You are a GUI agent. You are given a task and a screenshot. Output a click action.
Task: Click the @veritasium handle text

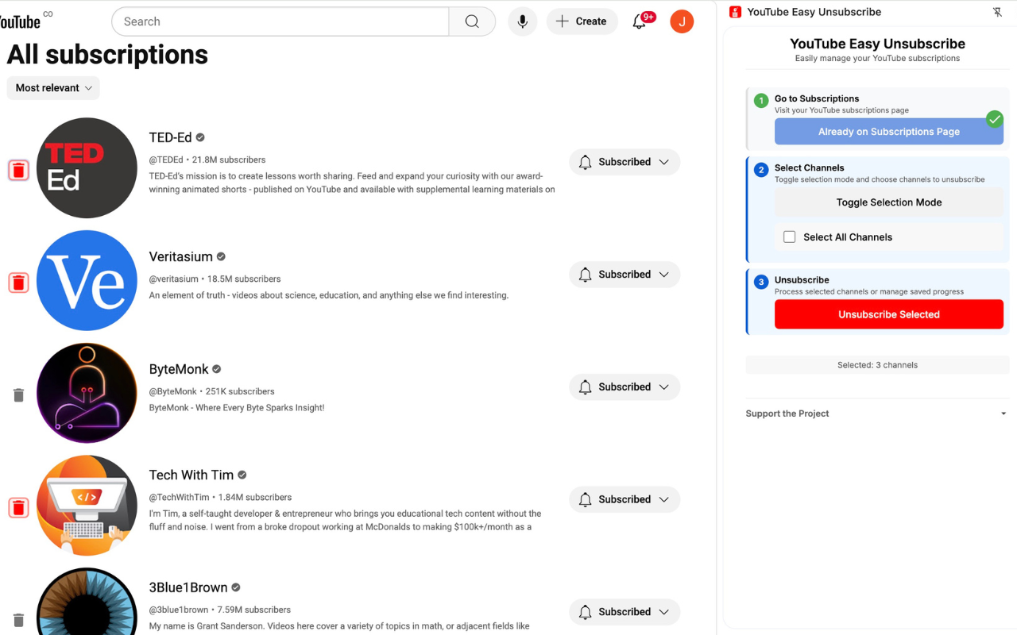pyautogui.click(x=174, y=279)
